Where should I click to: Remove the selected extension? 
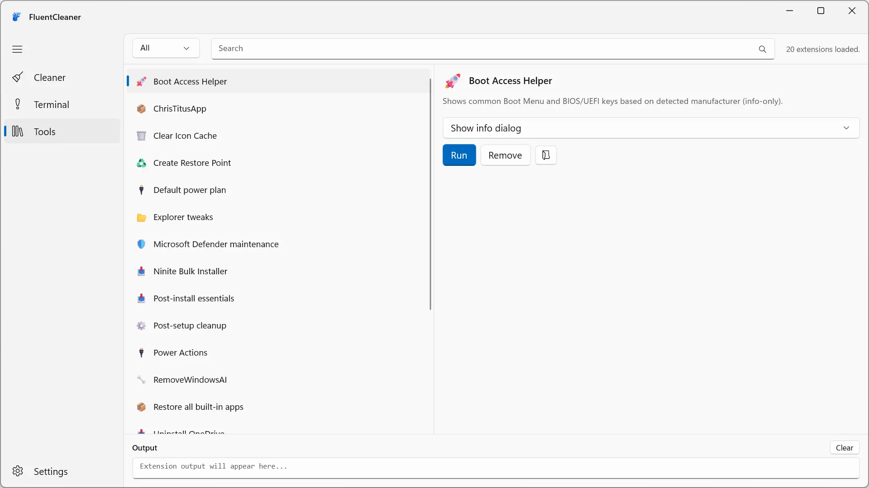[x=505, y=155]
